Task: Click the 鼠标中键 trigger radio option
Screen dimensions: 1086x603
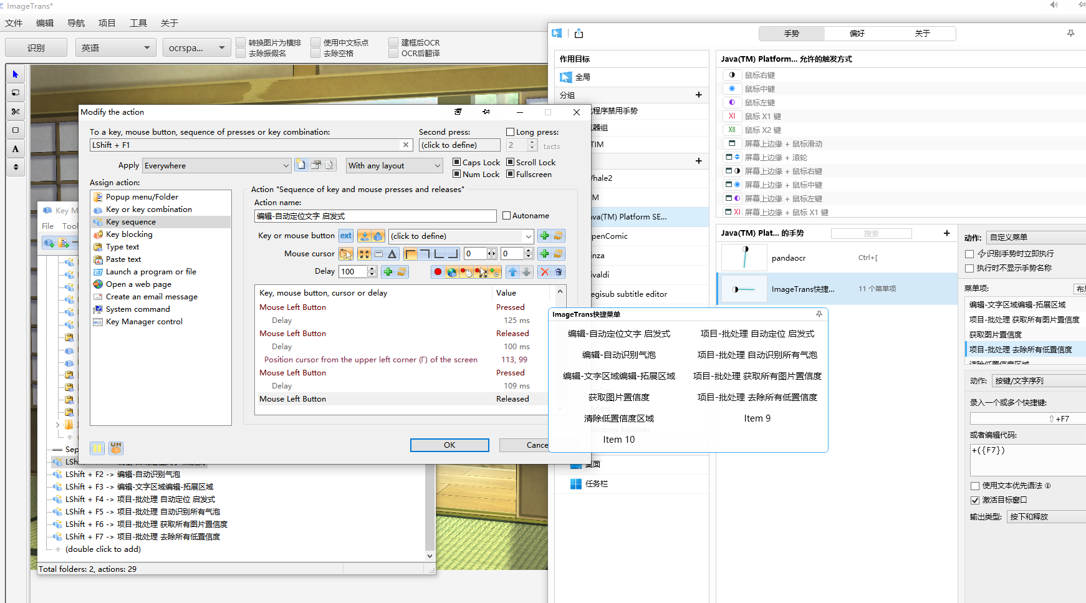Action: point(732,89)
